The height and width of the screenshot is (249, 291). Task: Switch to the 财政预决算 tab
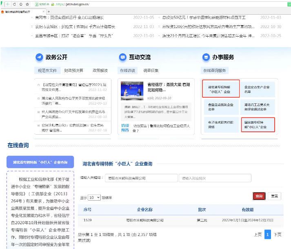74,70
